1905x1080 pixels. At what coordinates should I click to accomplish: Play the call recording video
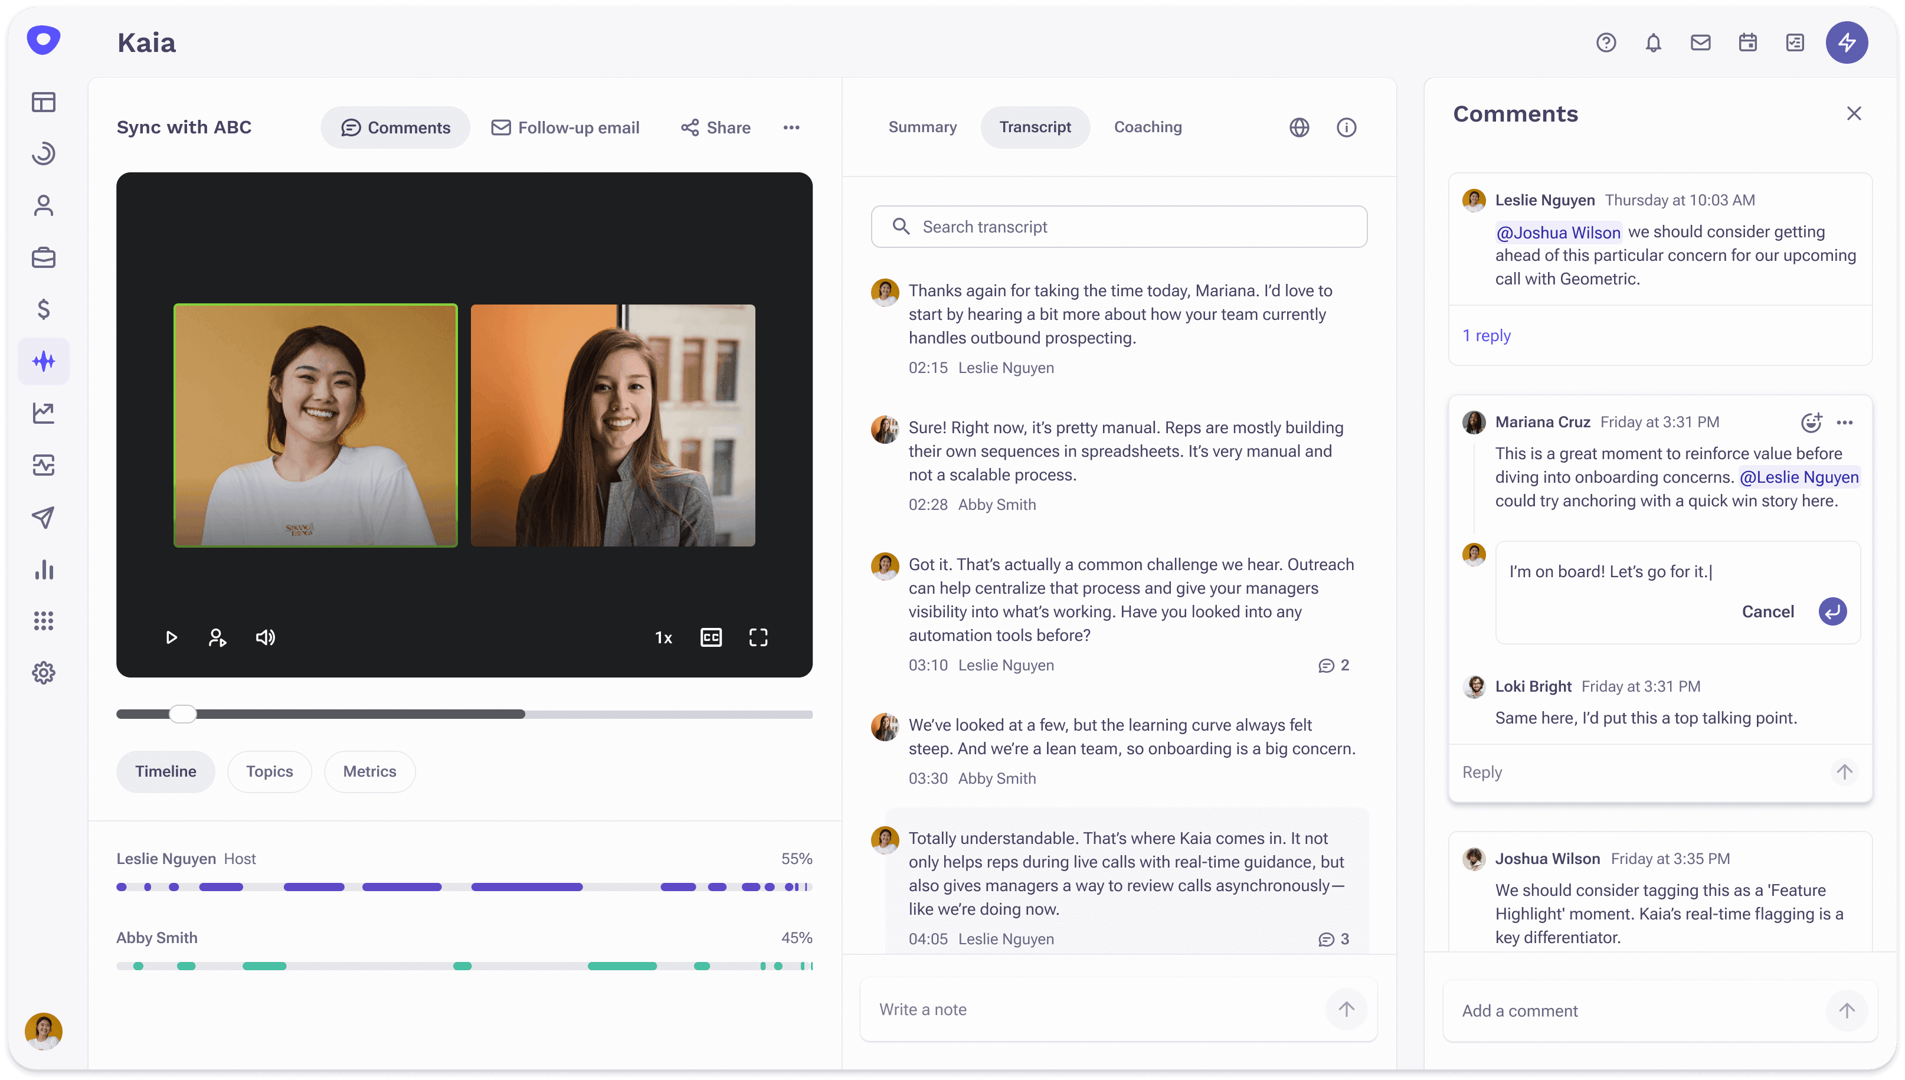point(171,637)
